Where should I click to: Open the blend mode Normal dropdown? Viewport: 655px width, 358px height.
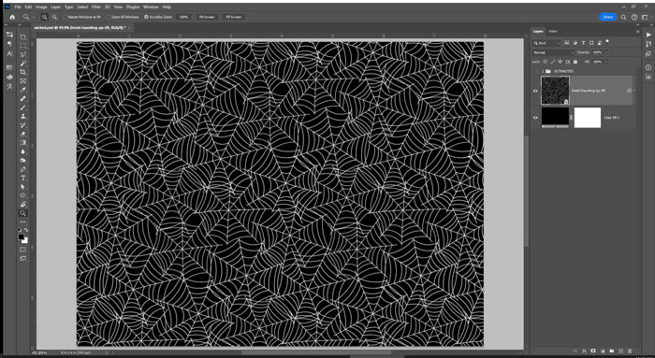(x=554, y=52)
